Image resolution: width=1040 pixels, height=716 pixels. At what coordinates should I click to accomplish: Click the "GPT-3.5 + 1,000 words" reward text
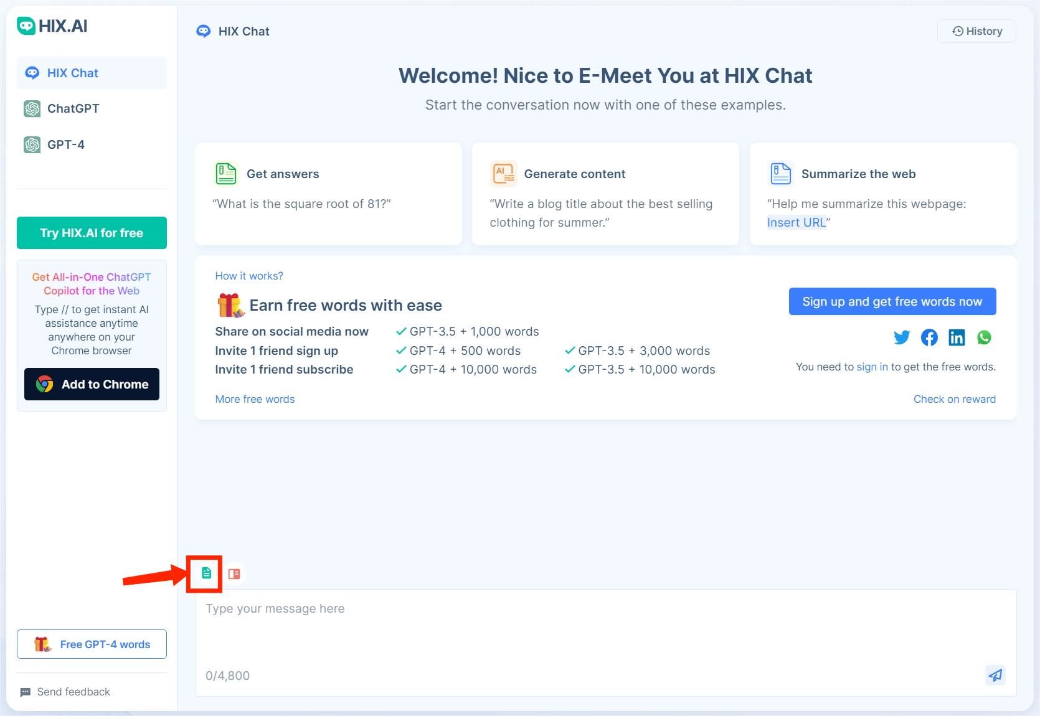click(474, 331)
